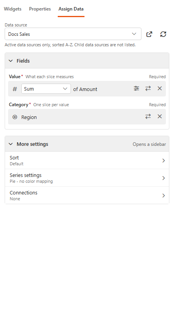Switch to the Widgets tab
The width and height of the screenshot is (174, 329).
pos(12,9)
